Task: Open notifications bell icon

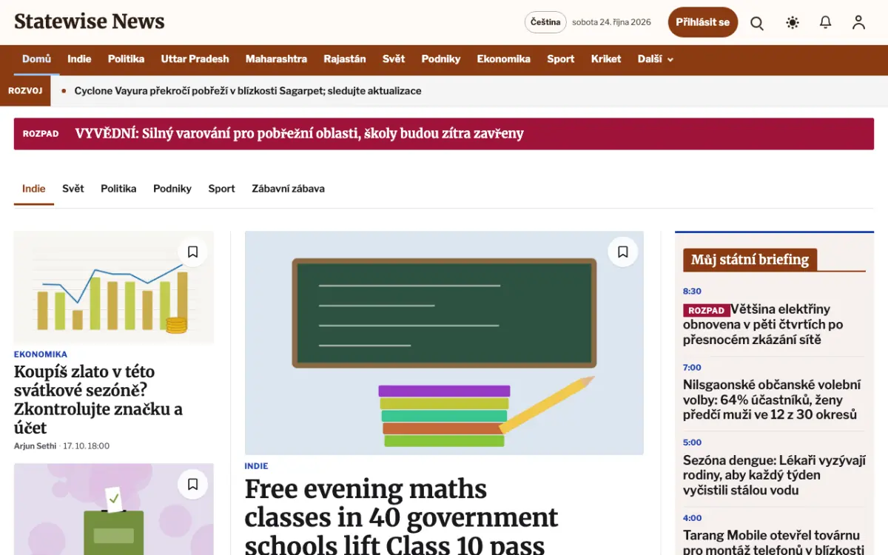Action: (x=826, y=22)
